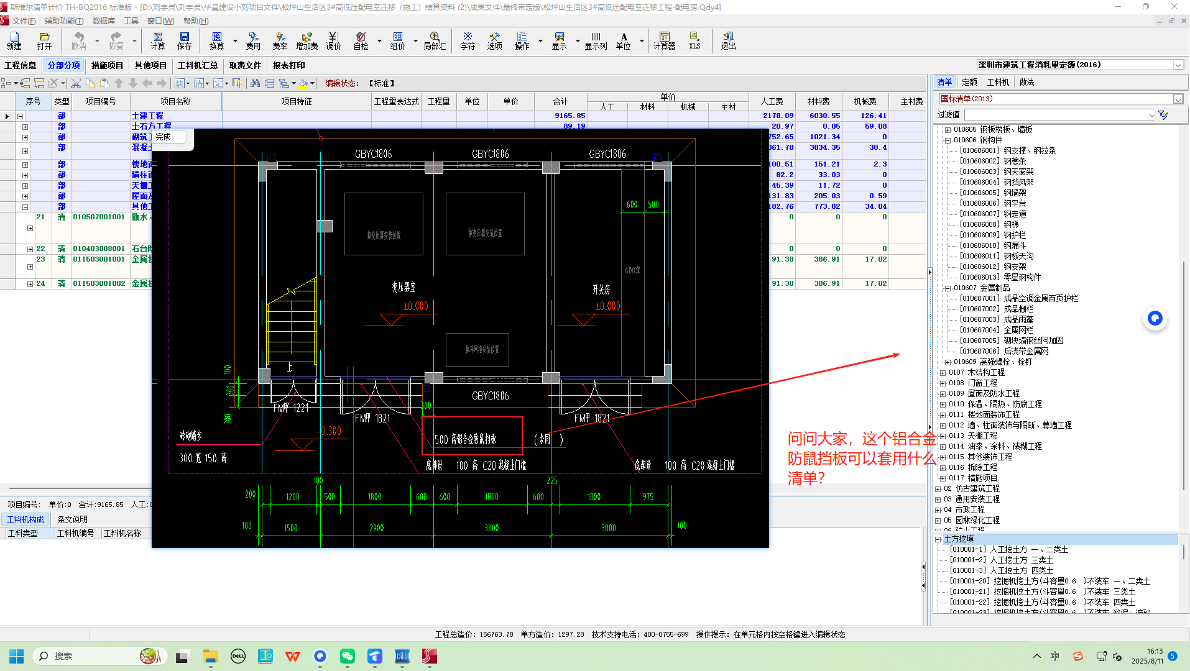1190x671 pixels.
Task: Select the 做法 tab in right panel
Action: point(1026,82)
